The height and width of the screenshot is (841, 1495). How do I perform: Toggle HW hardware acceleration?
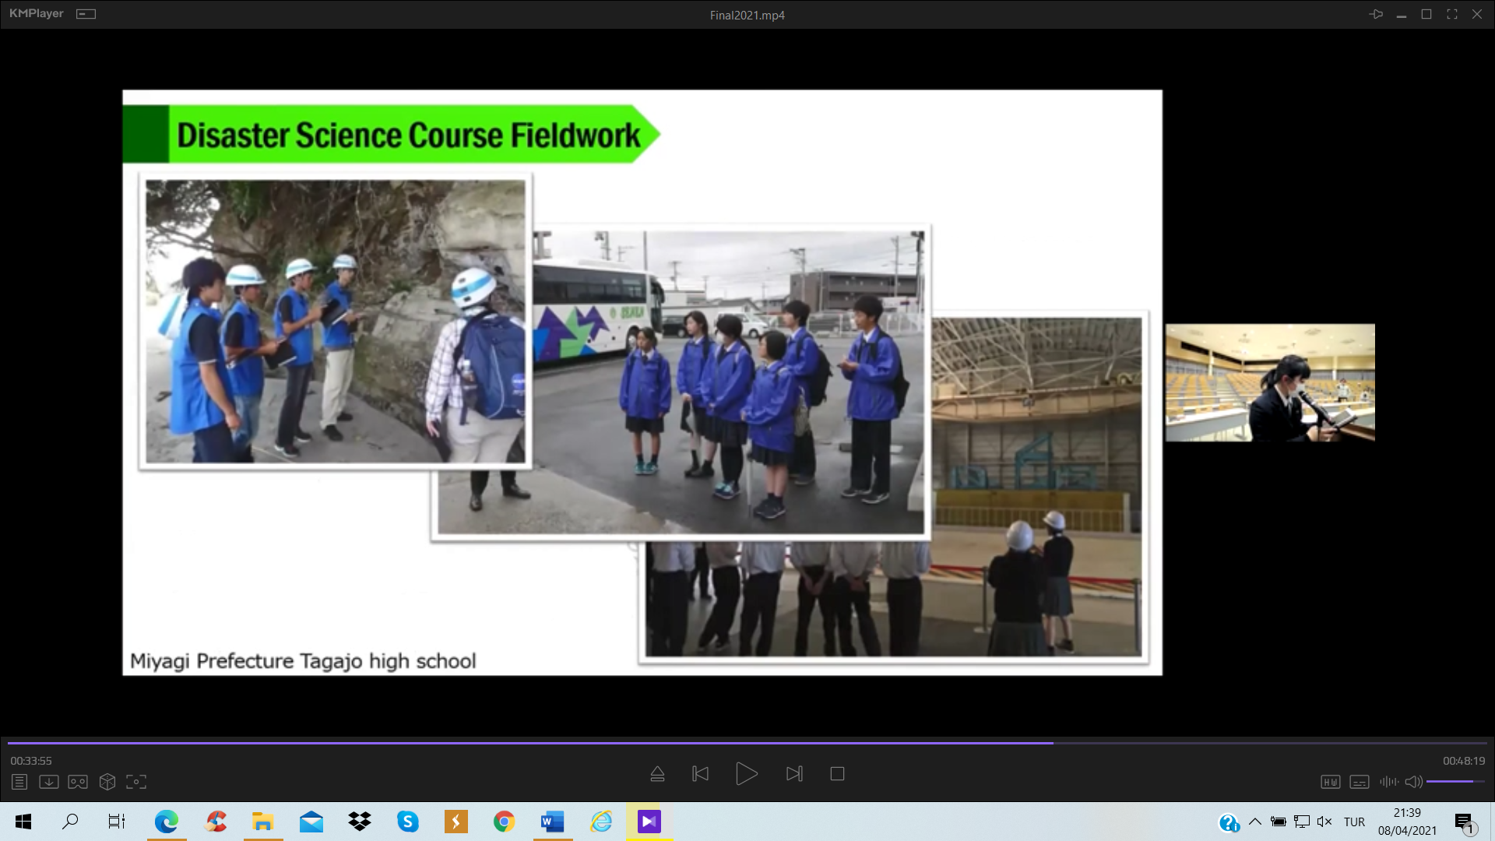click(x=1330, y=782)
